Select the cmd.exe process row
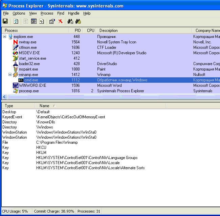The height and width of the screenshot is (216, 220). tap(31, 80)
